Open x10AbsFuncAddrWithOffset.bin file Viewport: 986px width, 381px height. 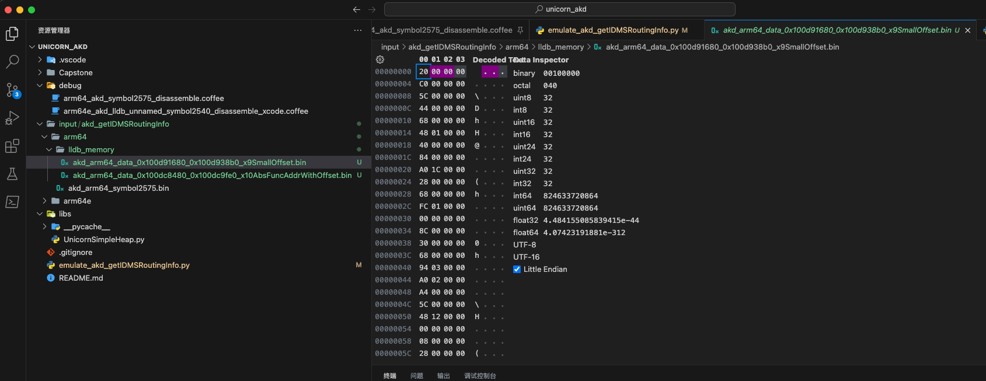212,175
